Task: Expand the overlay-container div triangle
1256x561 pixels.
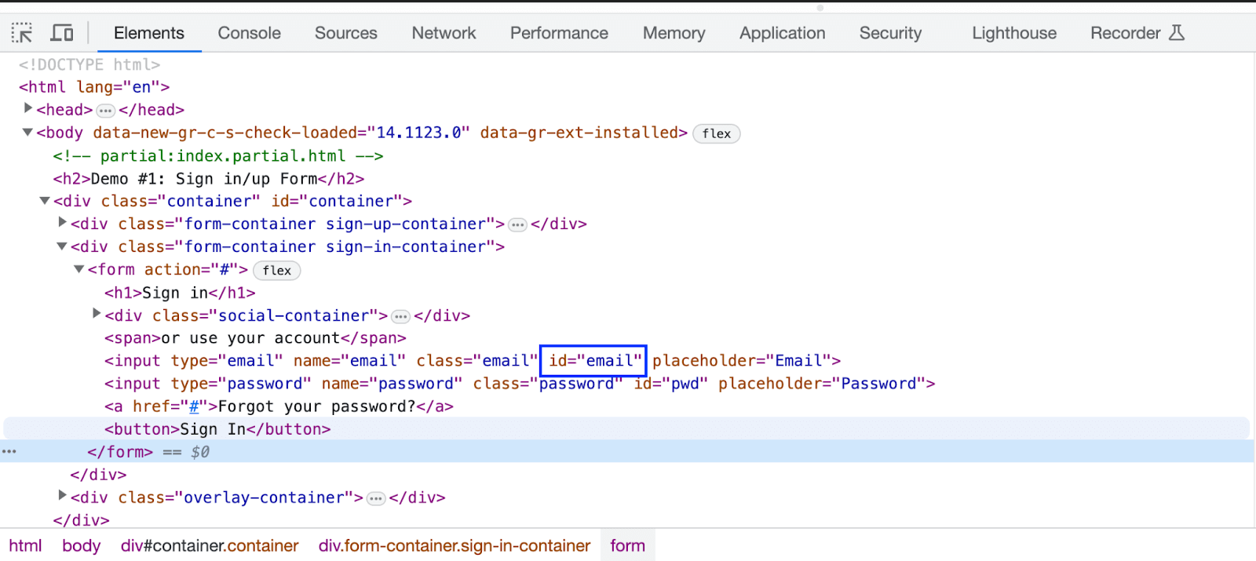Action: (x=62, y=496)
